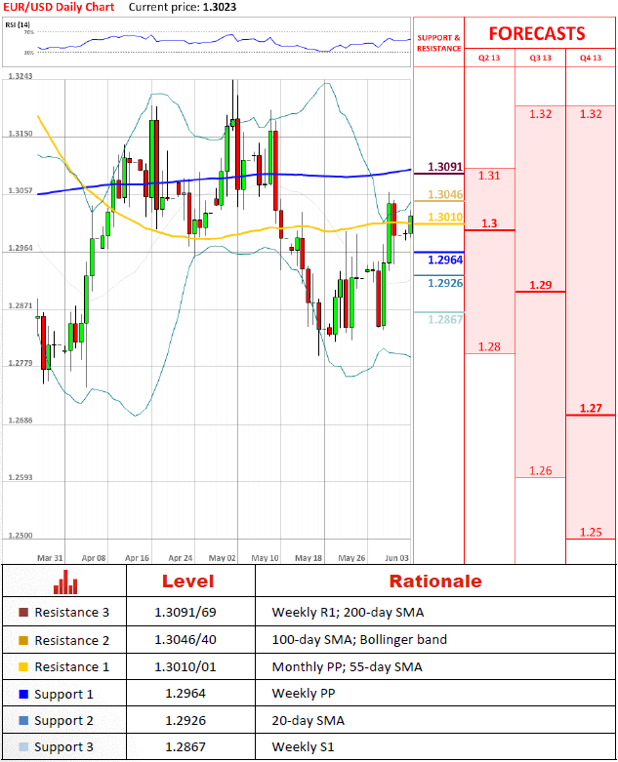Click the 1.2867 support label beside chart

tap(445, 319)
